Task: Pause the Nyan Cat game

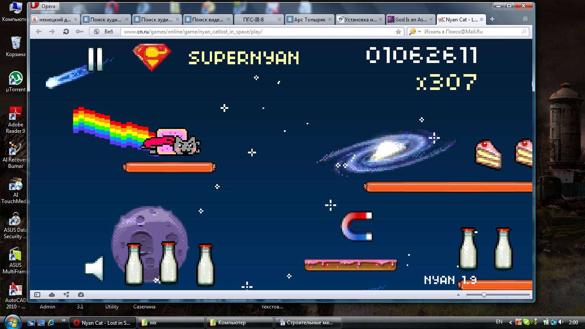Action: pyautogui.click(x=95, y=59)
